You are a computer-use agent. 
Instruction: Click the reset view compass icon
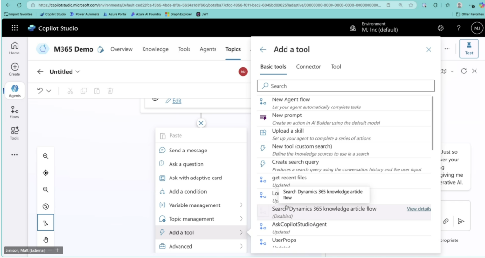pyautogui.click(x=45, y=206)
